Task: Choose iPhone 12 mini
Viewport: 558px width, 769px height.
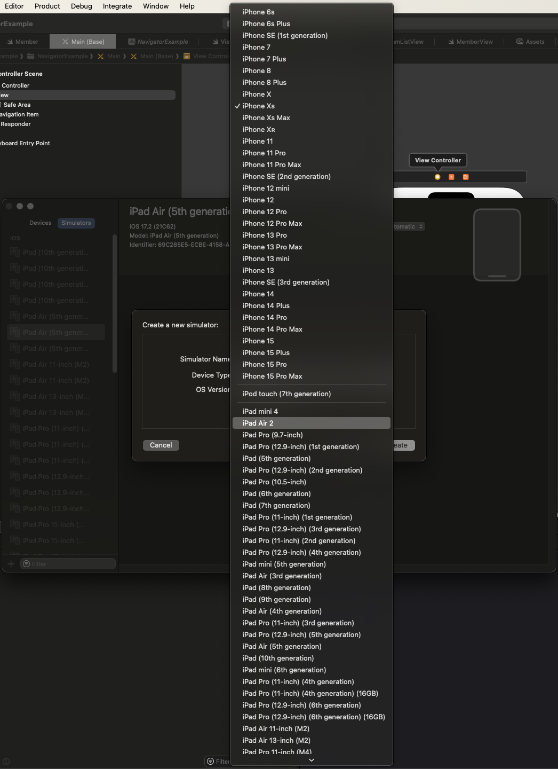Action: (x=312, y=188)
